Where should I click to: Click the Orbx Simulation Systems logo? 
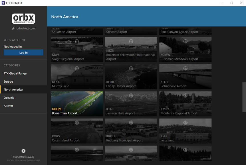click(23, 18)
